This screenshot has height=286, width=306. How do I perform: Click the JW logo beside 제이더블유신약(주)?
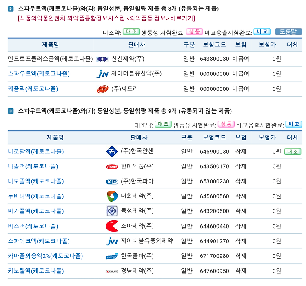point(102,74)
